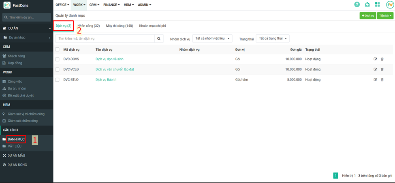This screenshot has height=183, width=395.
Task: Edit the DVC-VCLĐ service row
Action: pos(376,69)
